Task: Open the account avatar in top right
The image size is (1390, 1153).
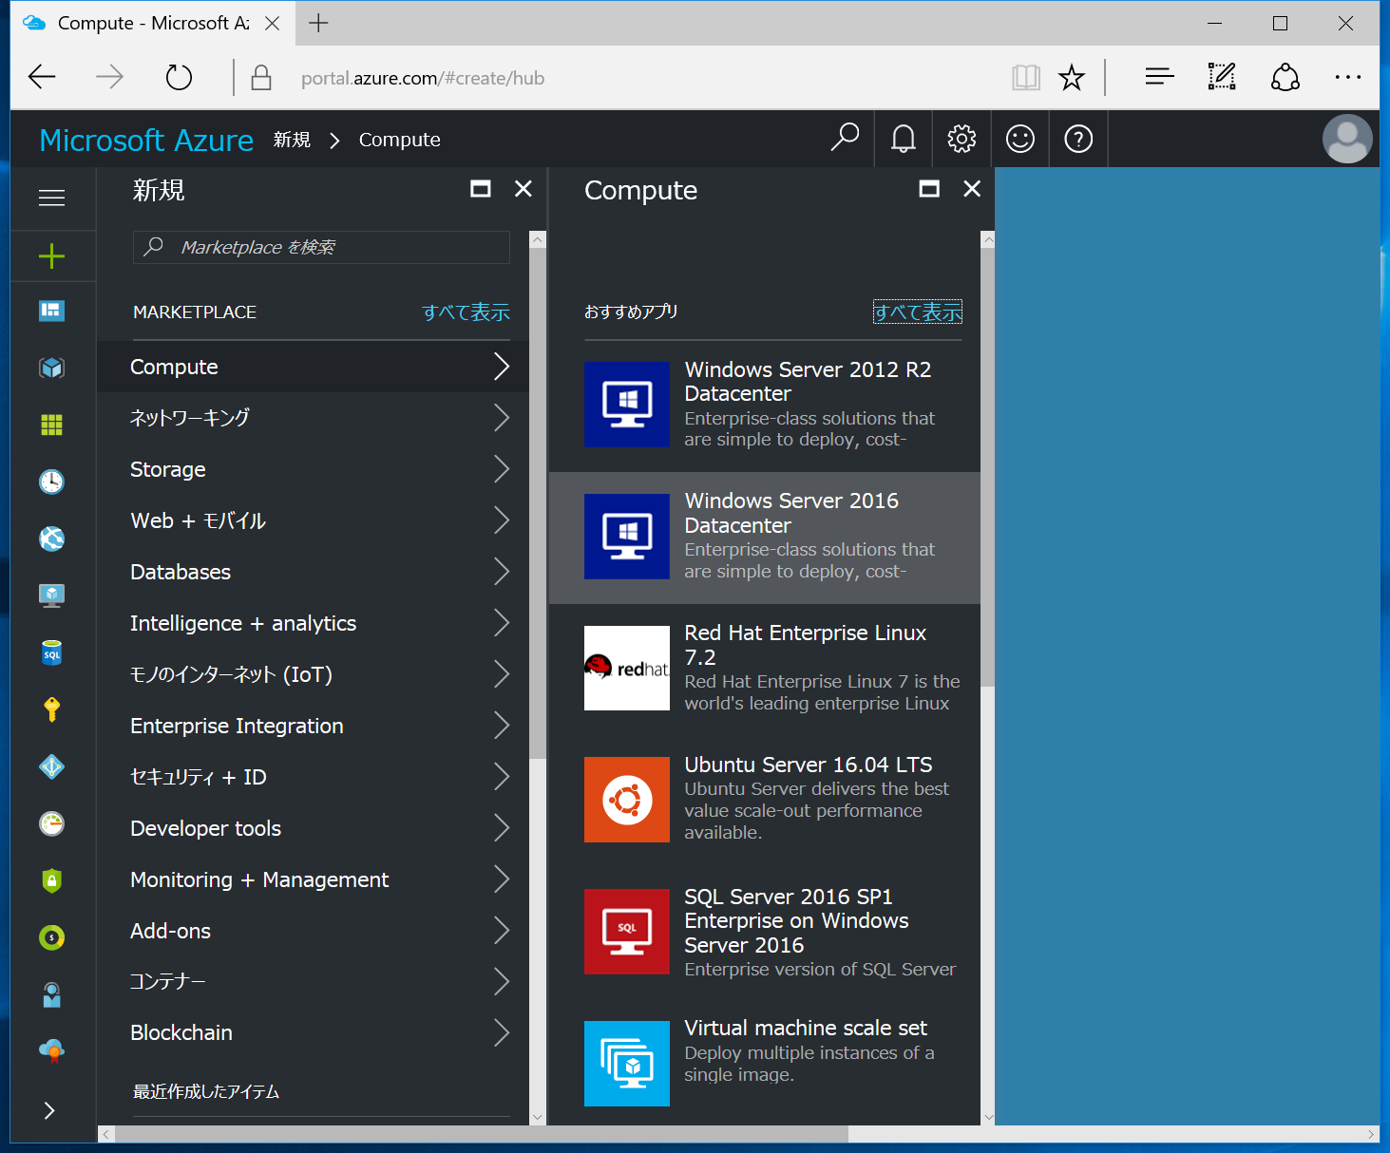Action: [x=1347, y=139]
